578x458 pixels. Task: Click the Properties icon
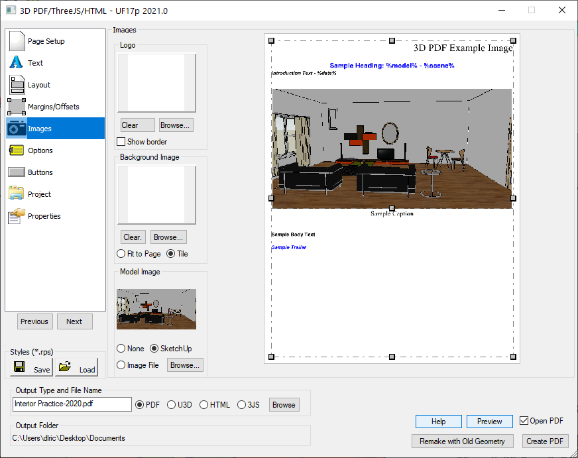pyautogui.click(x=17, y=215)
